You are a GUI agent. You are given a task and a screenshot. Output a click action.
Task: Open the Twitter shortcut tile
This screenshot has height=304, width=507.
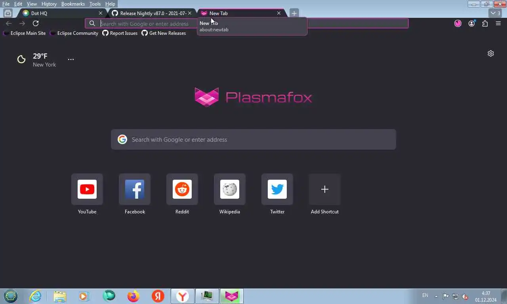point(277,189)
